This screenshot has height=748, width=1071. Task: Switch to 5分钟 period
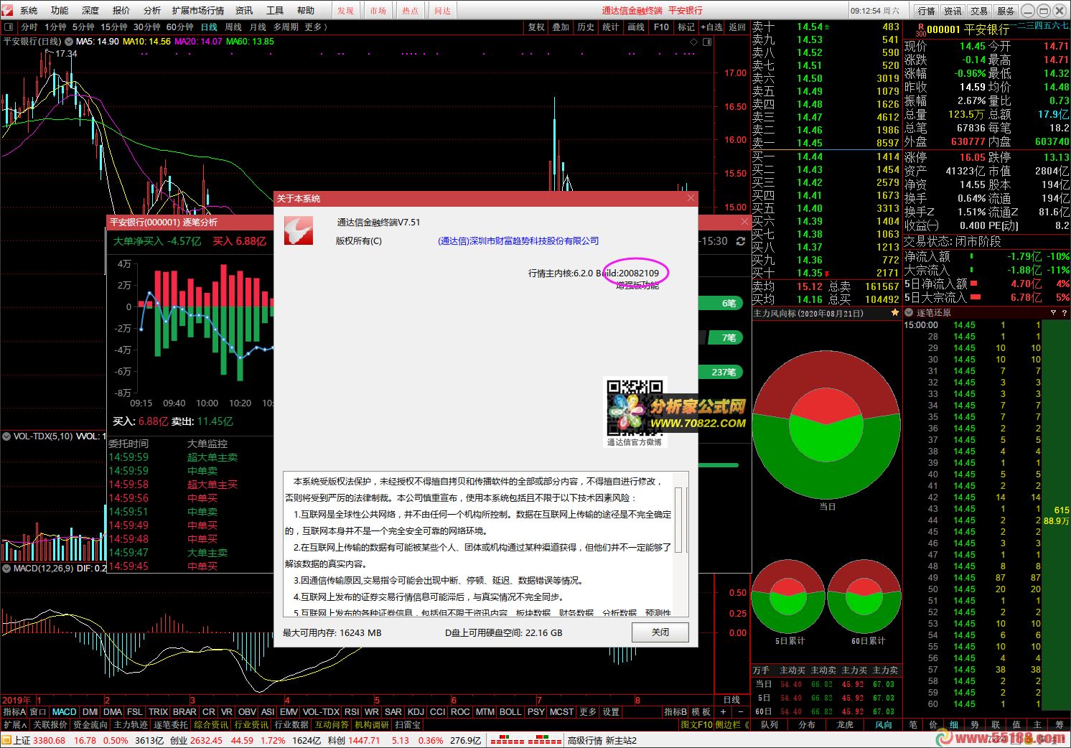coord(83,27)
